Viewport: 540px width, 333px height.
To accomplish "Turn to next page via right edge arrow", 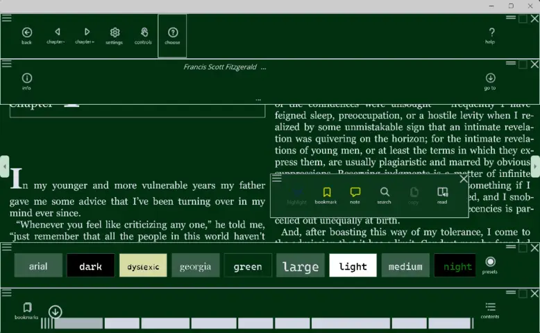I will pyautogui.click(x=535, y=166).
